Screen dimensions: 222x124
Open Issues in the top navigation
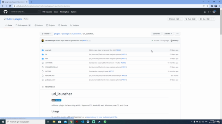56,12
